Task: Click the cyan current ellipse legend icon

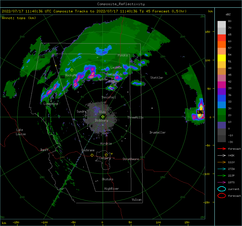Action: (222, 189)
